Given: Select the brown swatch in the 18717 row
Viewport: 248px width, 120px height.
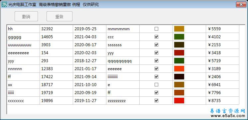Looking at the screenshot, I should click(x=179, y=84).
